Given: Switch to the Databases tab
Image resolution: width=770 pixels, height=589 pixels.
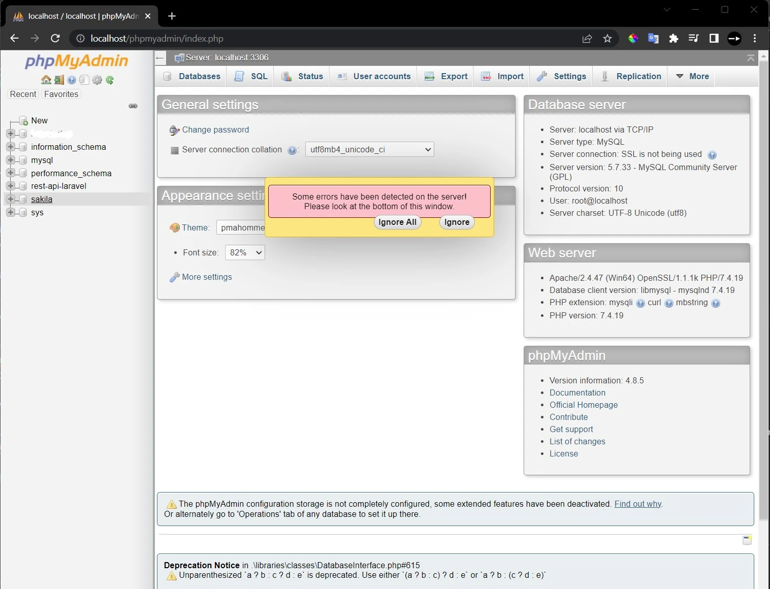Looking at the screenshot, I should [191, 76].
